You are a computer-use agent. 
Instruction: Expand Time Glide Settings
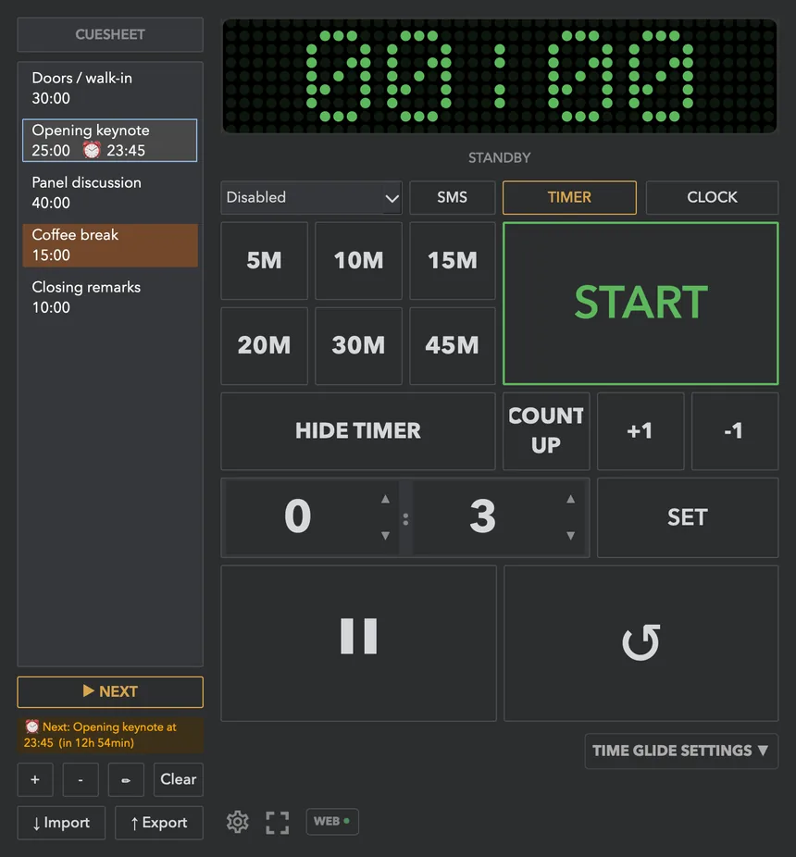(x=681, y=751)
